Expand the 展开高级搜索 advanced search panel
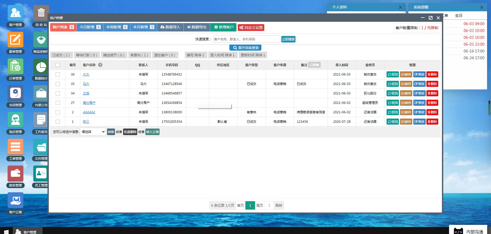The image size is (491, 234). click(245, 48)
